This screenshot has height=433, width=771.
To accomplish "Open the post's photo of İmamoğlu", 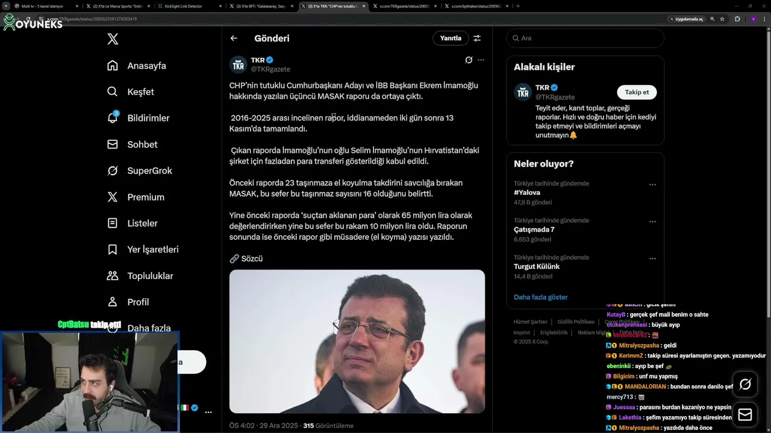I will (357, 341).
